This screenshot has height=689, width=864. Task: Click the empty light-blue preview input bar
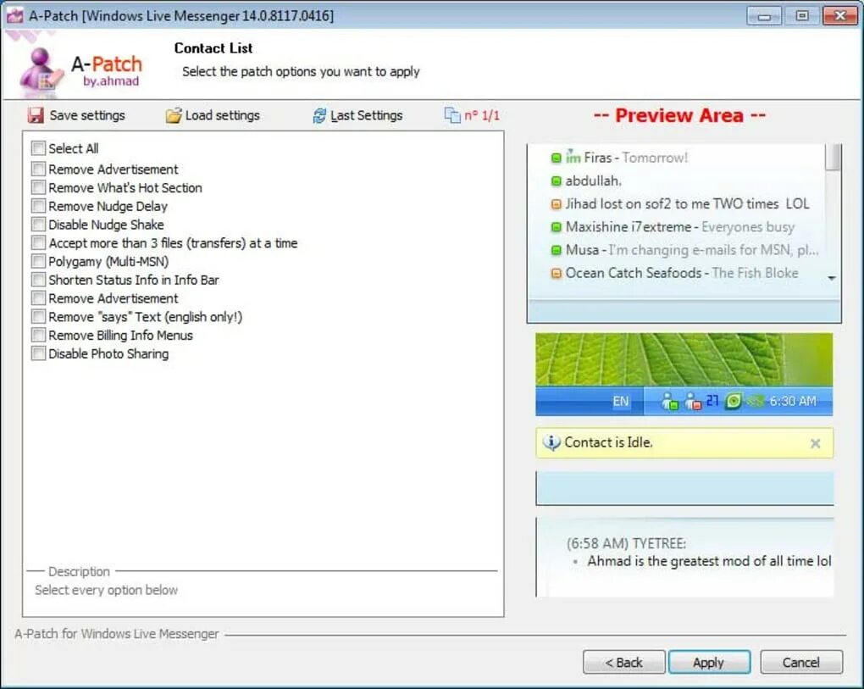(684, 488)
